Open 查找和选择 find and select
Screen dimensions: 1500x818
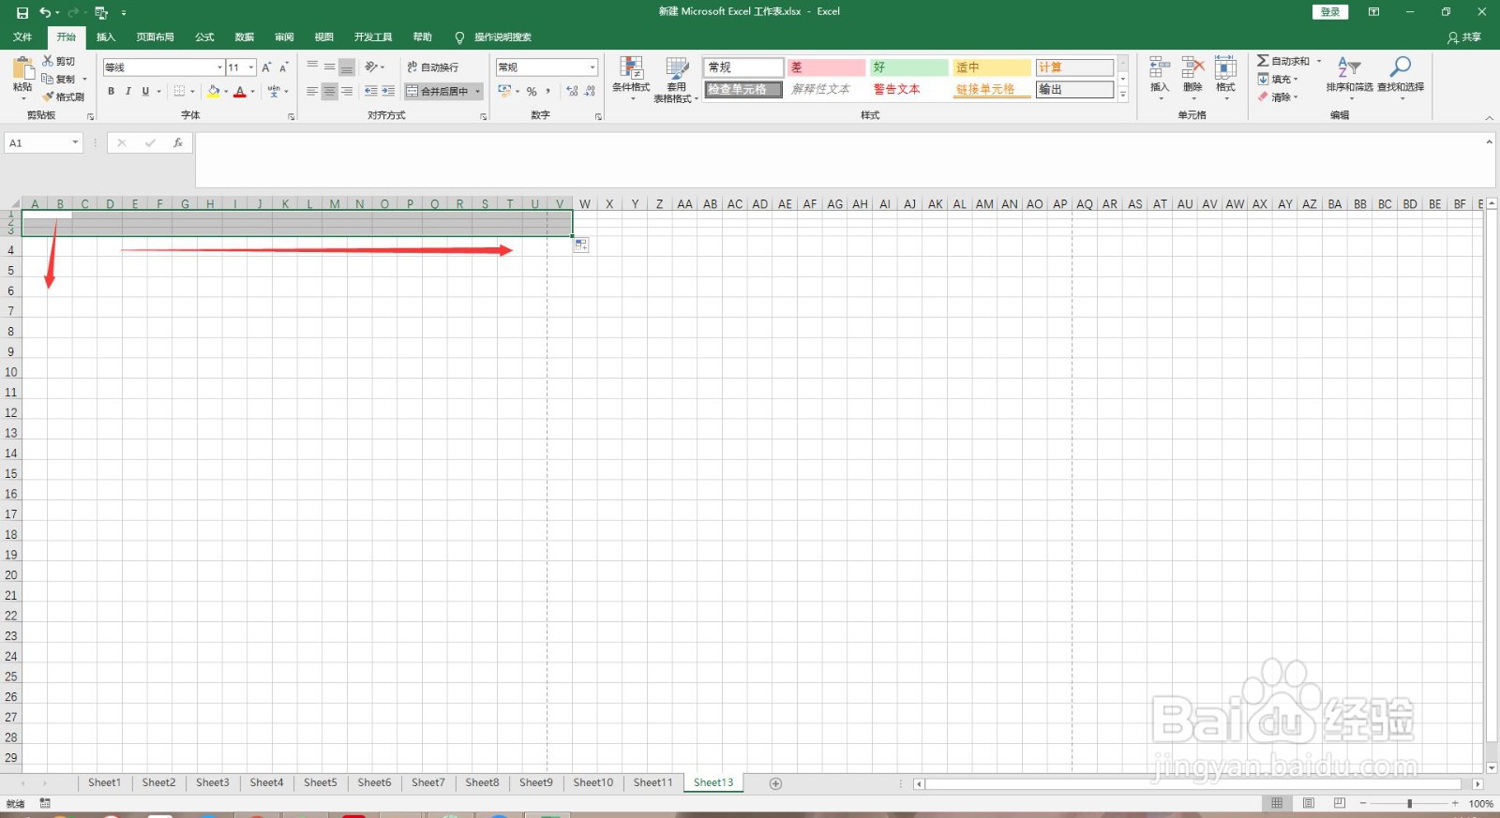[1401, 77]
